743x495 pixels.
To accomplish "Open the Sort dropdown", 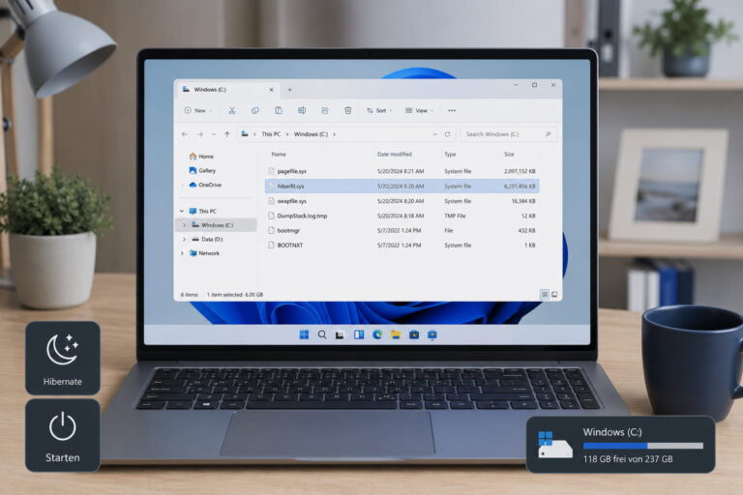I will pos(379,110).
